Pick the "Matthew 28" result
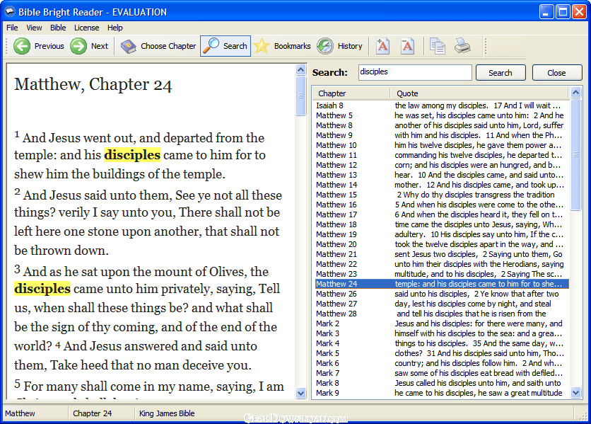The height and width of the screenshot is (424, 591). point(442,314)
